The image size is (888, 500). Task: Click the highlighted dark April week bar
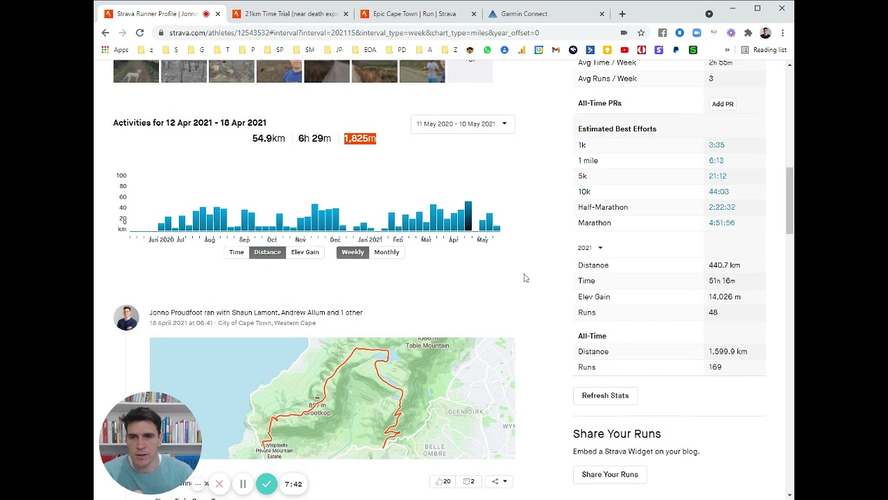(468, 216)
